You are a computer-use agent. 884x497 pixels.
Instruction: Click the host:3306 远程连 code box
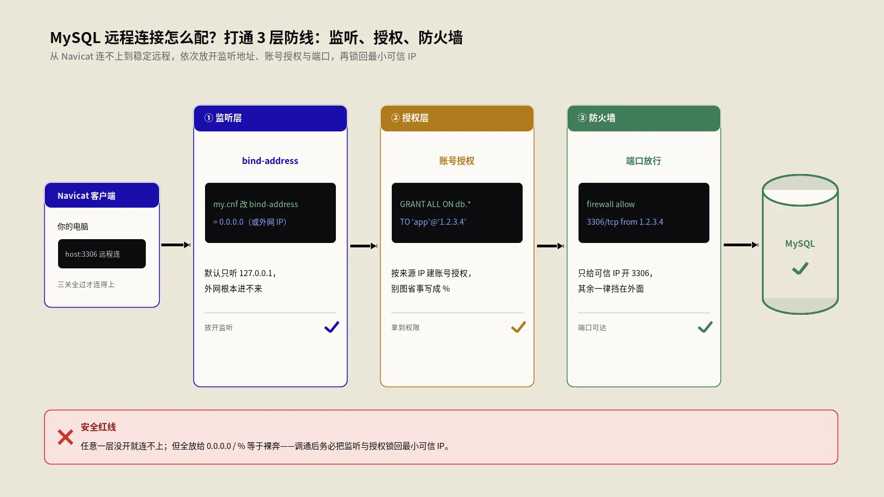coord(102,254)
